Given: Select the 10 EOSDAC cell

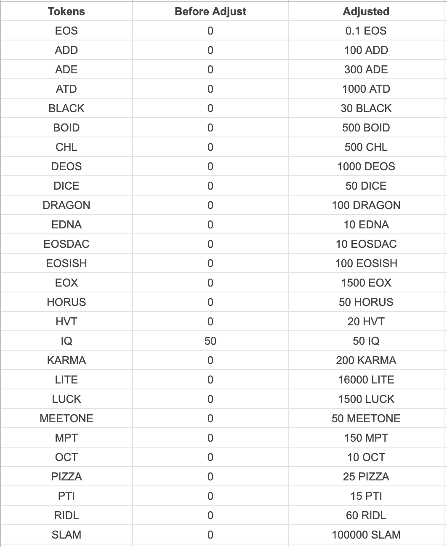Looking at the screenshot, I should 366,244.
